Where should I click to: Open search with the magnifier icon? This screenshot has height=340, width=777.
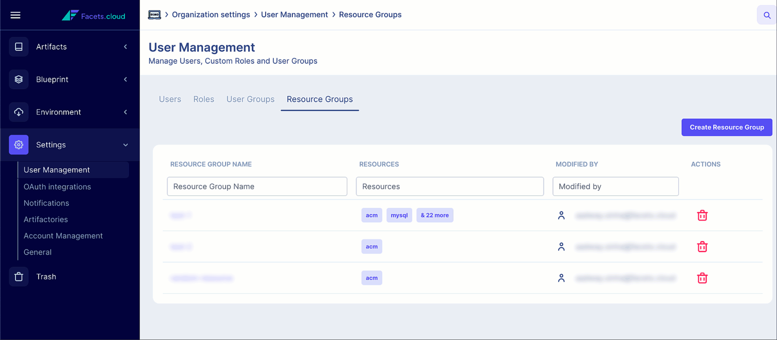point(767,15)
